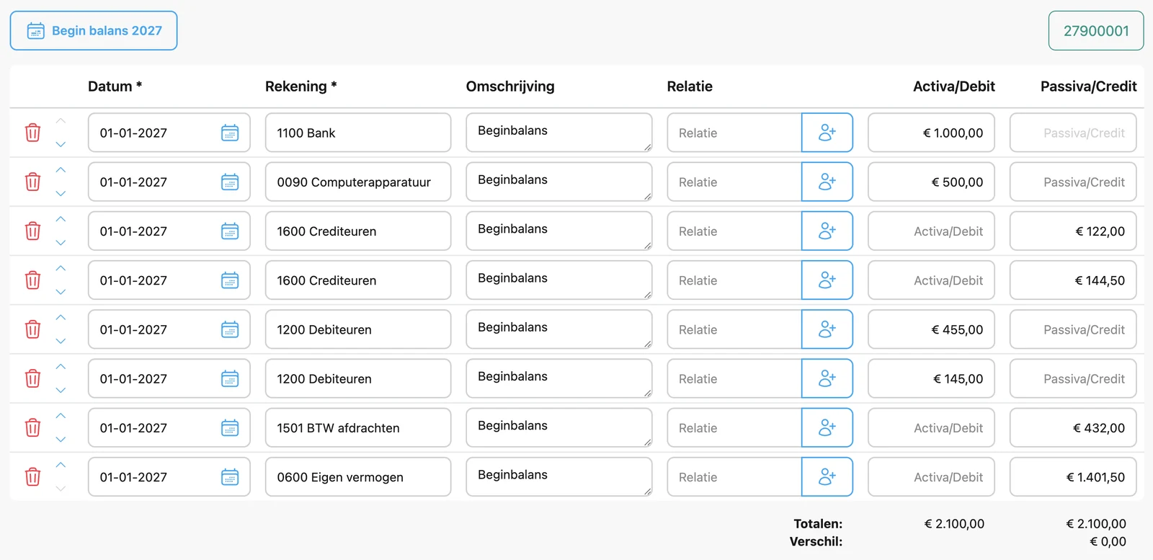
Task: Move the 0600 Eigen vermogen row up
Action: tap(61, 465)
